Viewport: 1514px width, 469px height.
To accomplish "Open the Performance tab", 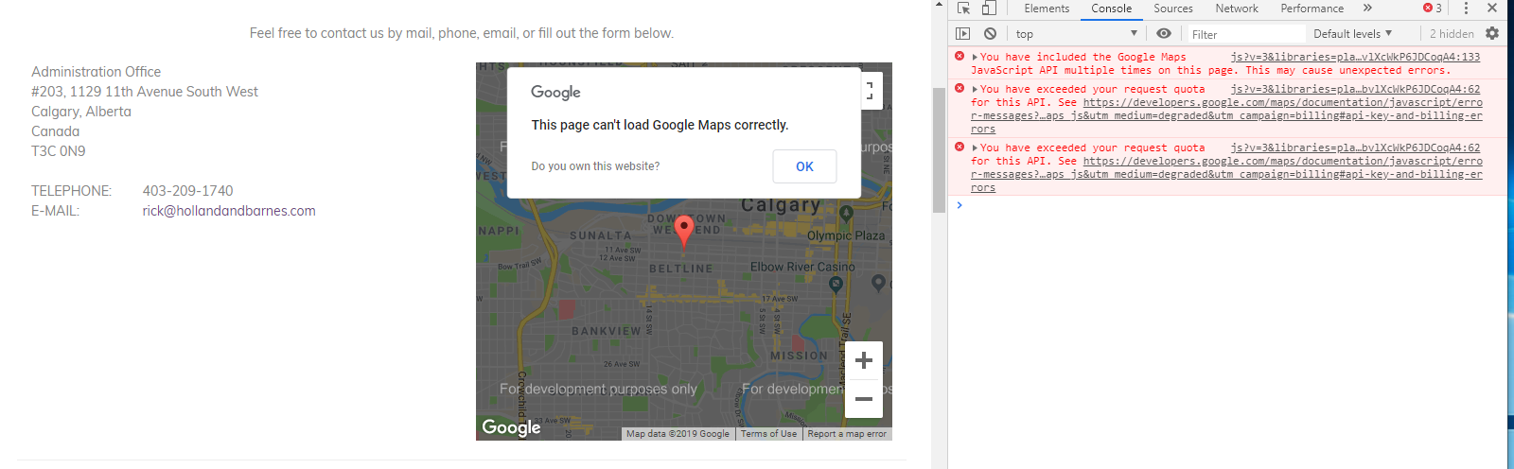I will 1312,9.
